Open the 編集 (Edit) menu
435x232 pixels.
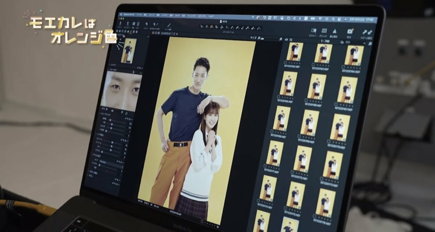(x=145, y=15)
